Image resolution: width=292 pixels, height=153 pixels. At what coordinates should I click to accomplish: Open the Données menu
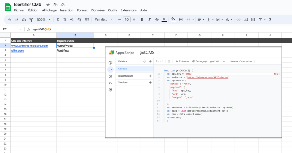click(x=98, y=10)
